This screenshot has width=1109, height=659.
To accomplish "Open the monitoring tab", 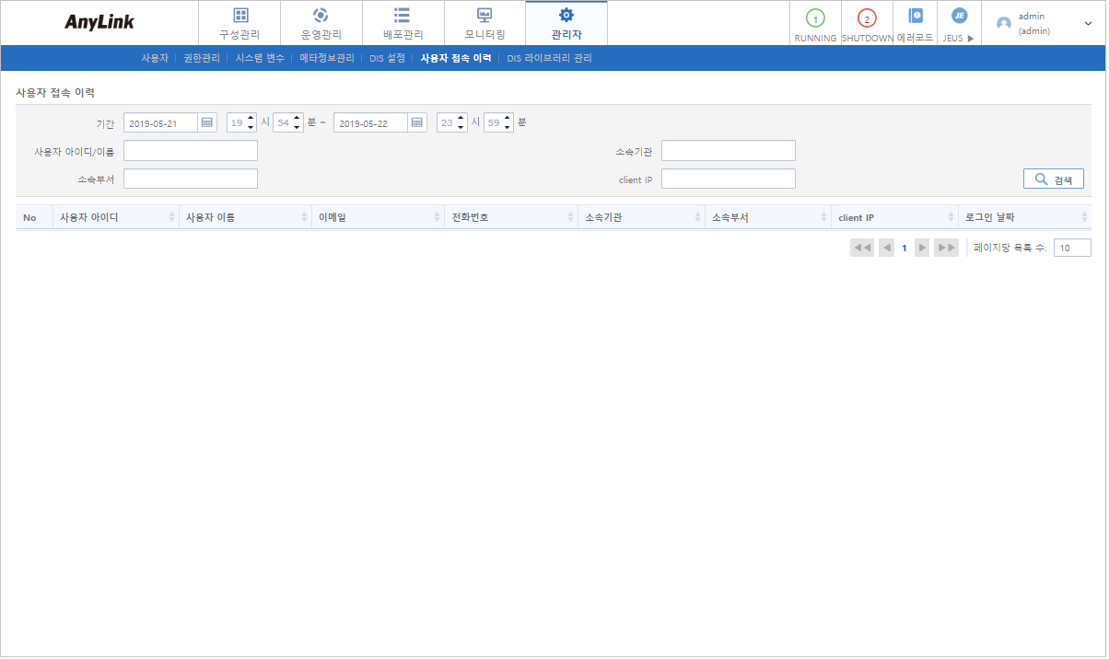I will 484,23.
